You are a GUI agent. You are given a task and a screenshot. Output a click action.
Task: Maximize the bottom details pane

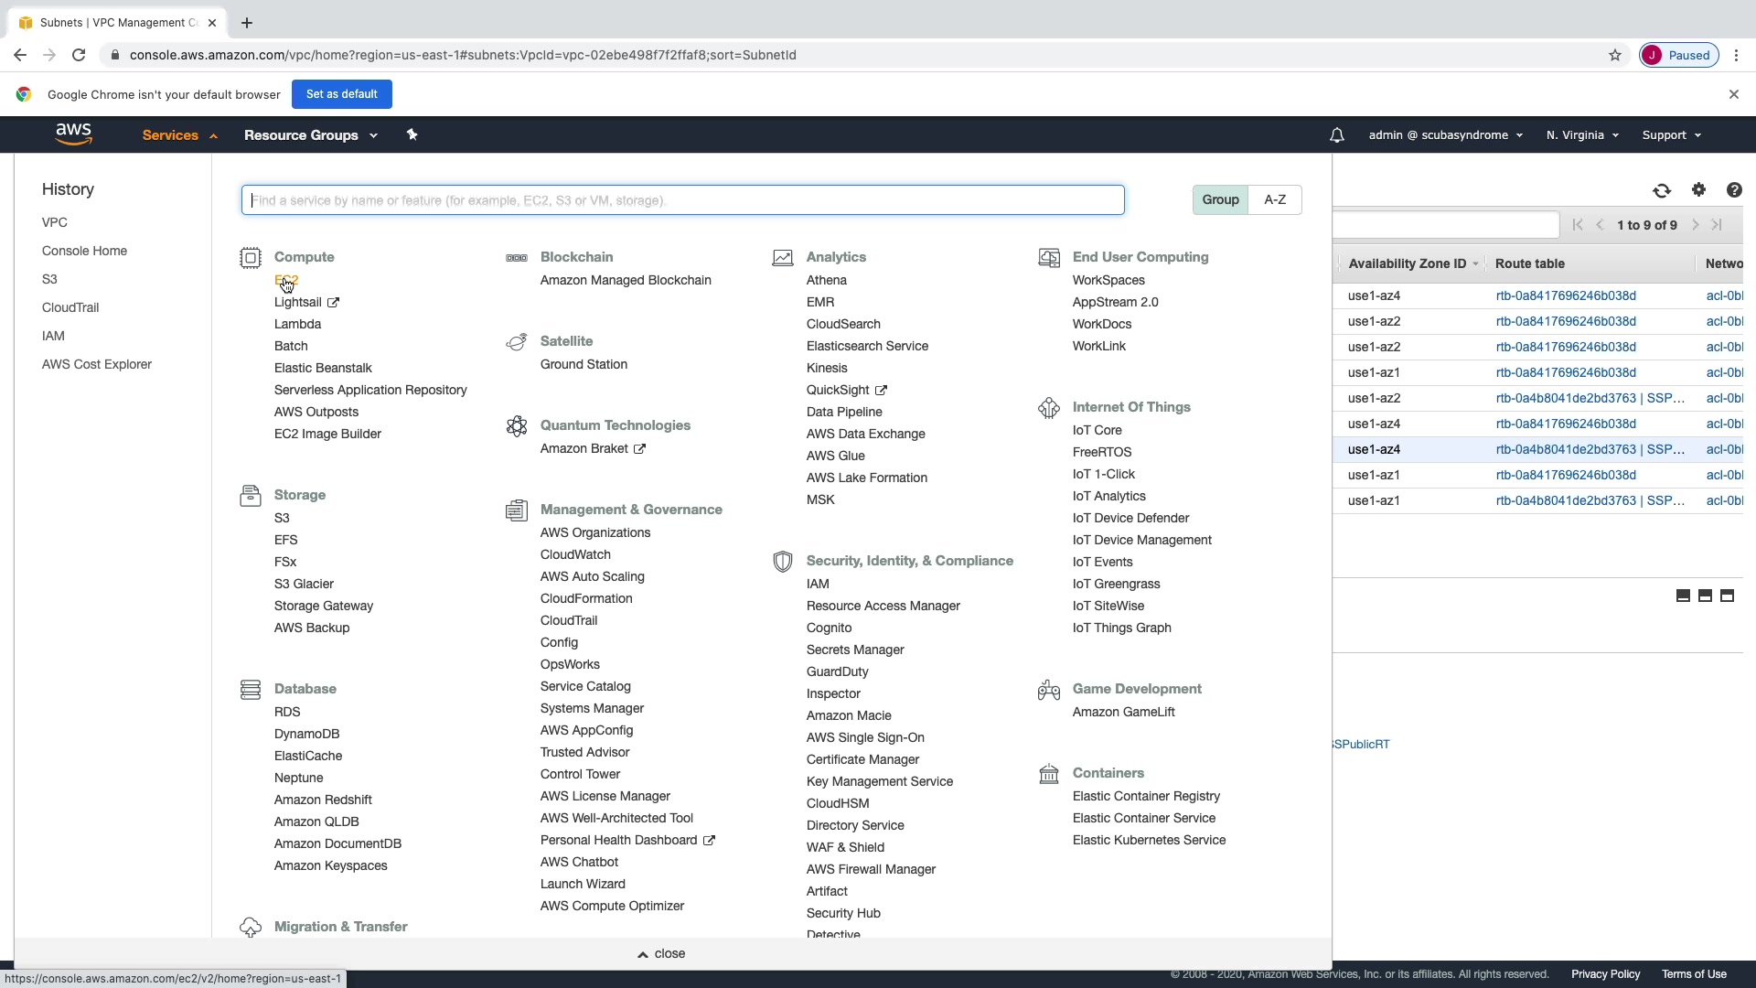[1727, 596]
